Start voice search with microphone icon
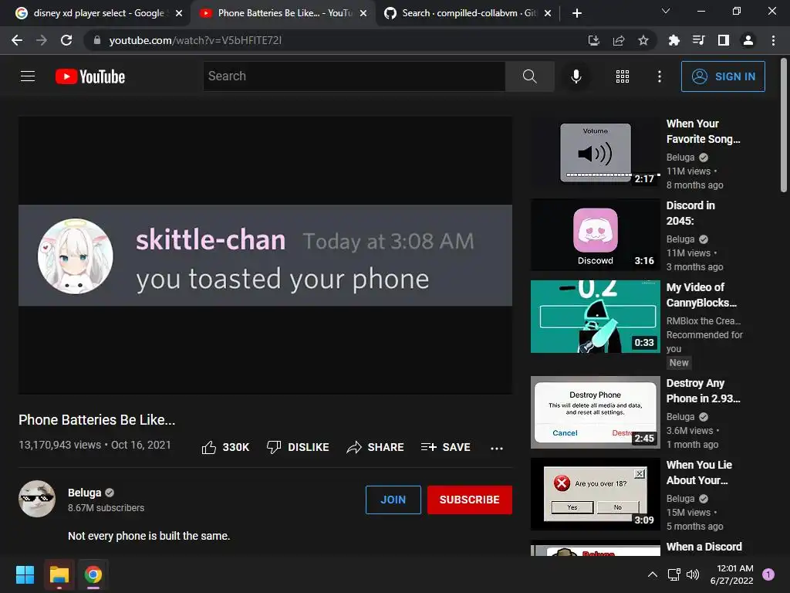Viewport: 790px width, 593px height. coord(576,76)
